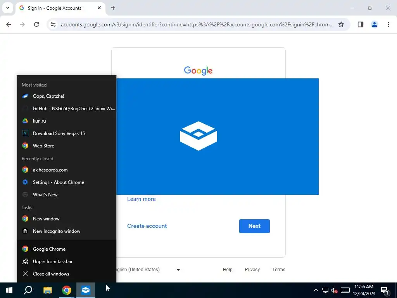Click the unpin icon in the jump list
397x298 pixels.
[25, 261]
